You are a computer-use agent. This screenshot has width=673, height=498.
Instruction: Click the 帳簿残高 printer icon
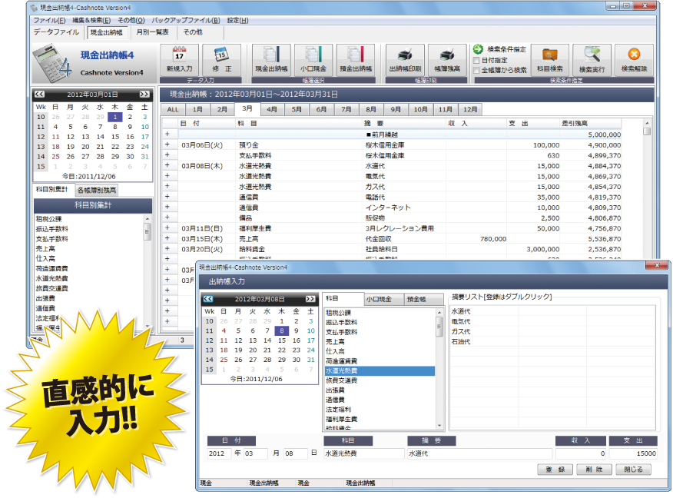pos(448,57)
